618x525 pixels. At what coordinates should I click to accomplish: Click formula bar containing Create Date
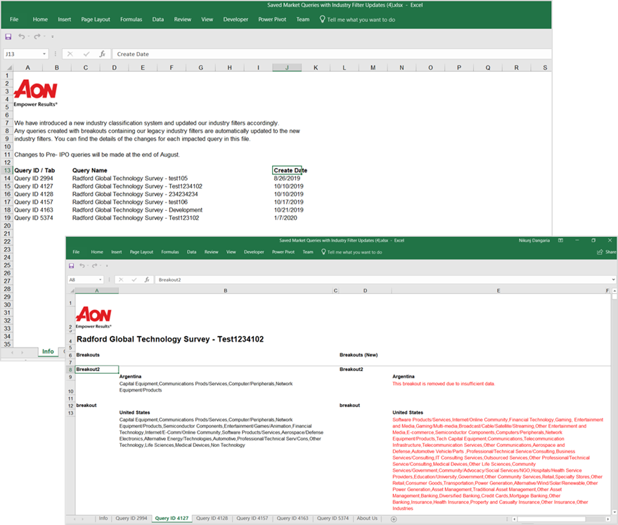331,54
